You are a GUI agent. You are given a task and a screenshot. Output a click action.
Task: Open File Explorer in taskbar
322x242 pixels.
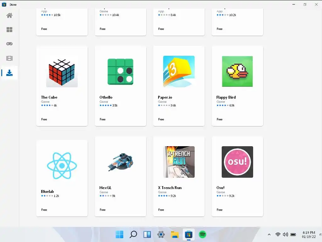click(175, 234)
